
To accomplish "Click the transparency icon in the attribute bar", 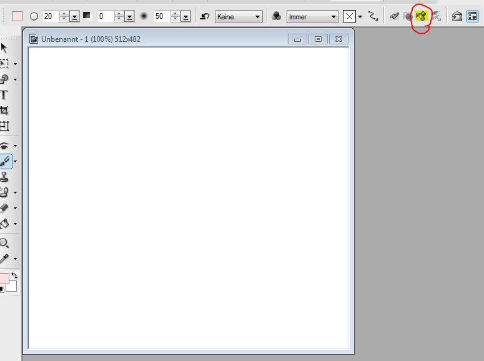I will (x=87, y=16).
